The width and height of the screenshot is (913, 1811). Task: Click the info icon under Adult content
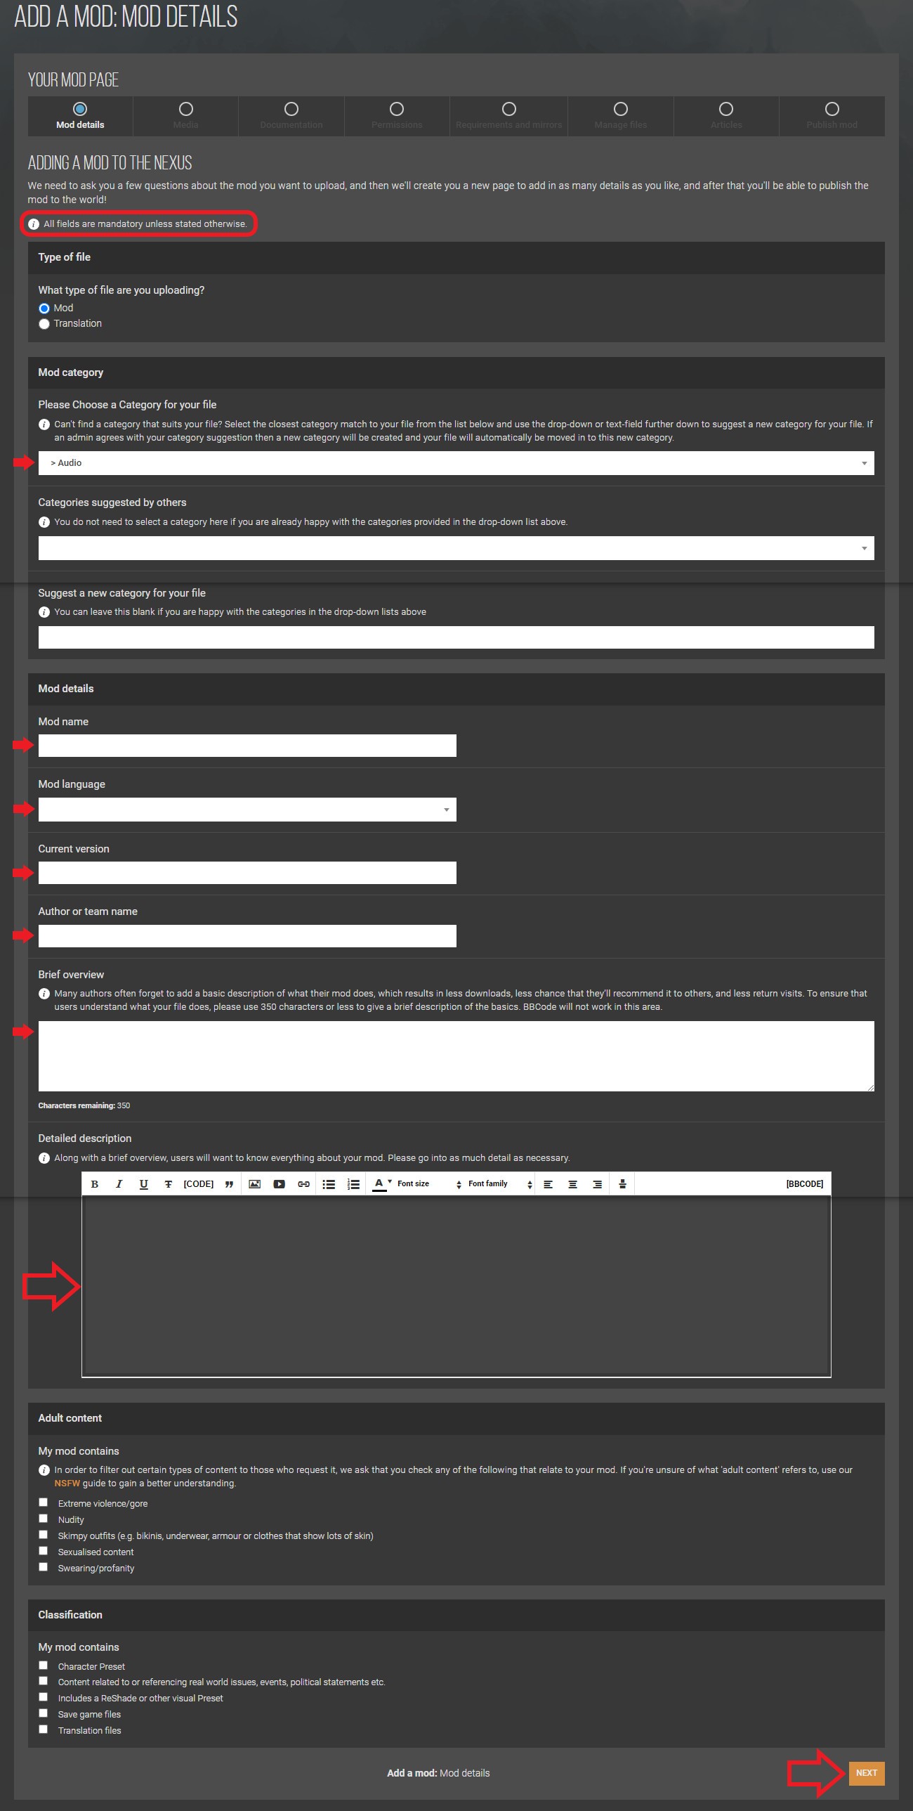pyautogui.click(x=44, y=1470)
